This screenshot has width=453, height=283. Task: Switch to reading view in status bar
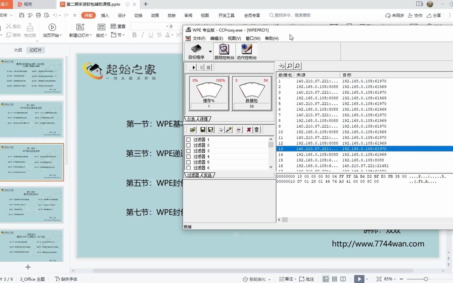click(x=343, y=279)
